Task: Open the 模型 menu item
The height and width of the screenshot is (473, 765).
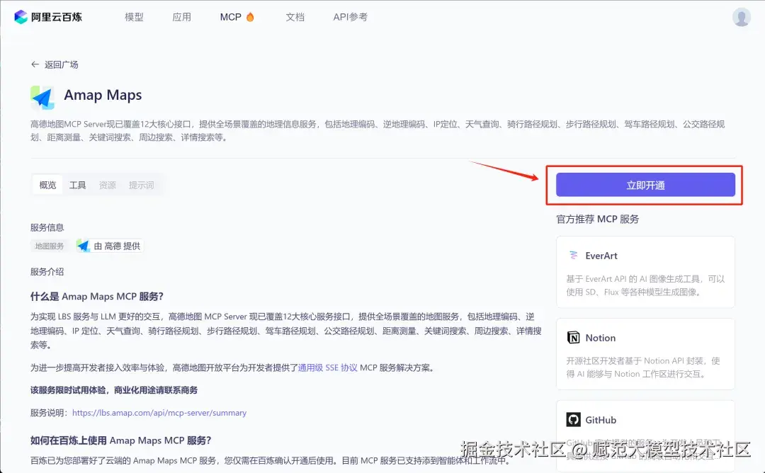Action: click(x=133, y=16)
